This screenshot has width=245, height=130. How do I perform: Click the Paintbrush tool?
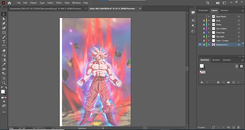(4, 37)
